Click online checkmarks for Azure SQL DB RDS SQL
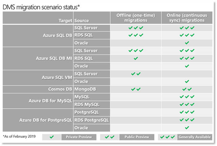The height and width of the screenshot is (146, 217). point(187,35)
